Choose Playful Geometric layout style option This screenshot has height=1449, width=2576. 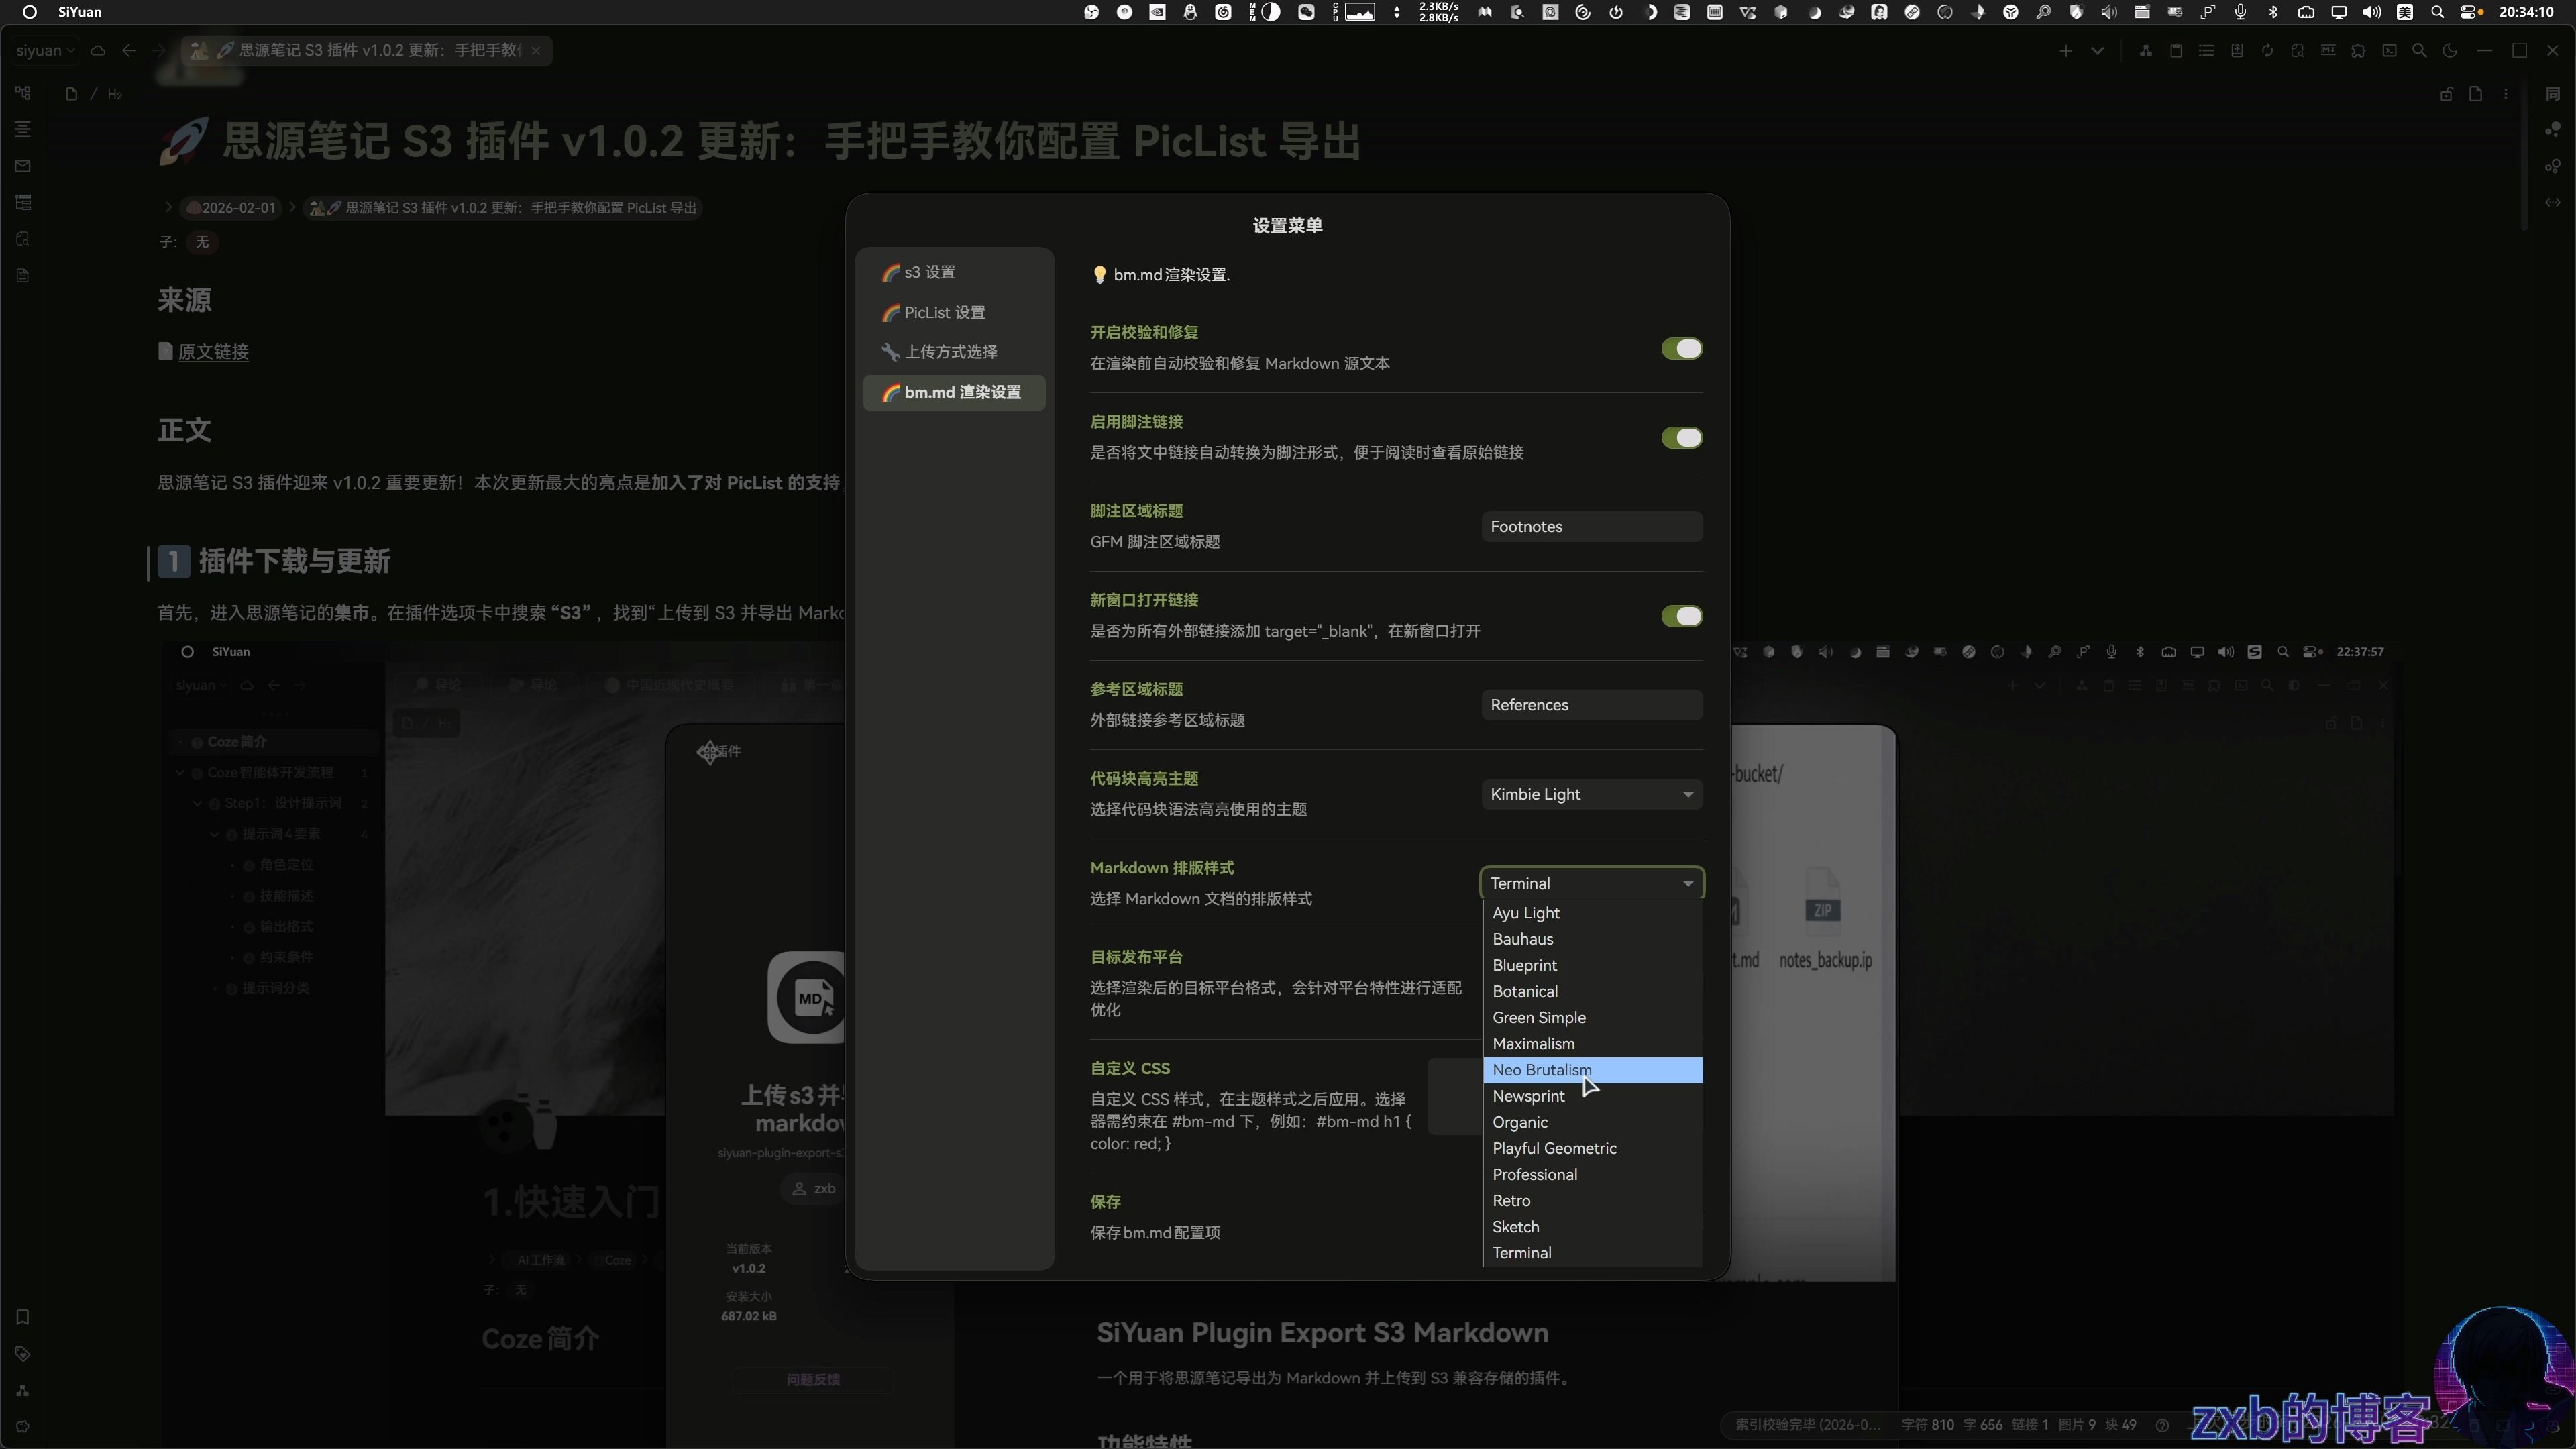click(x=1554, y=1148)
